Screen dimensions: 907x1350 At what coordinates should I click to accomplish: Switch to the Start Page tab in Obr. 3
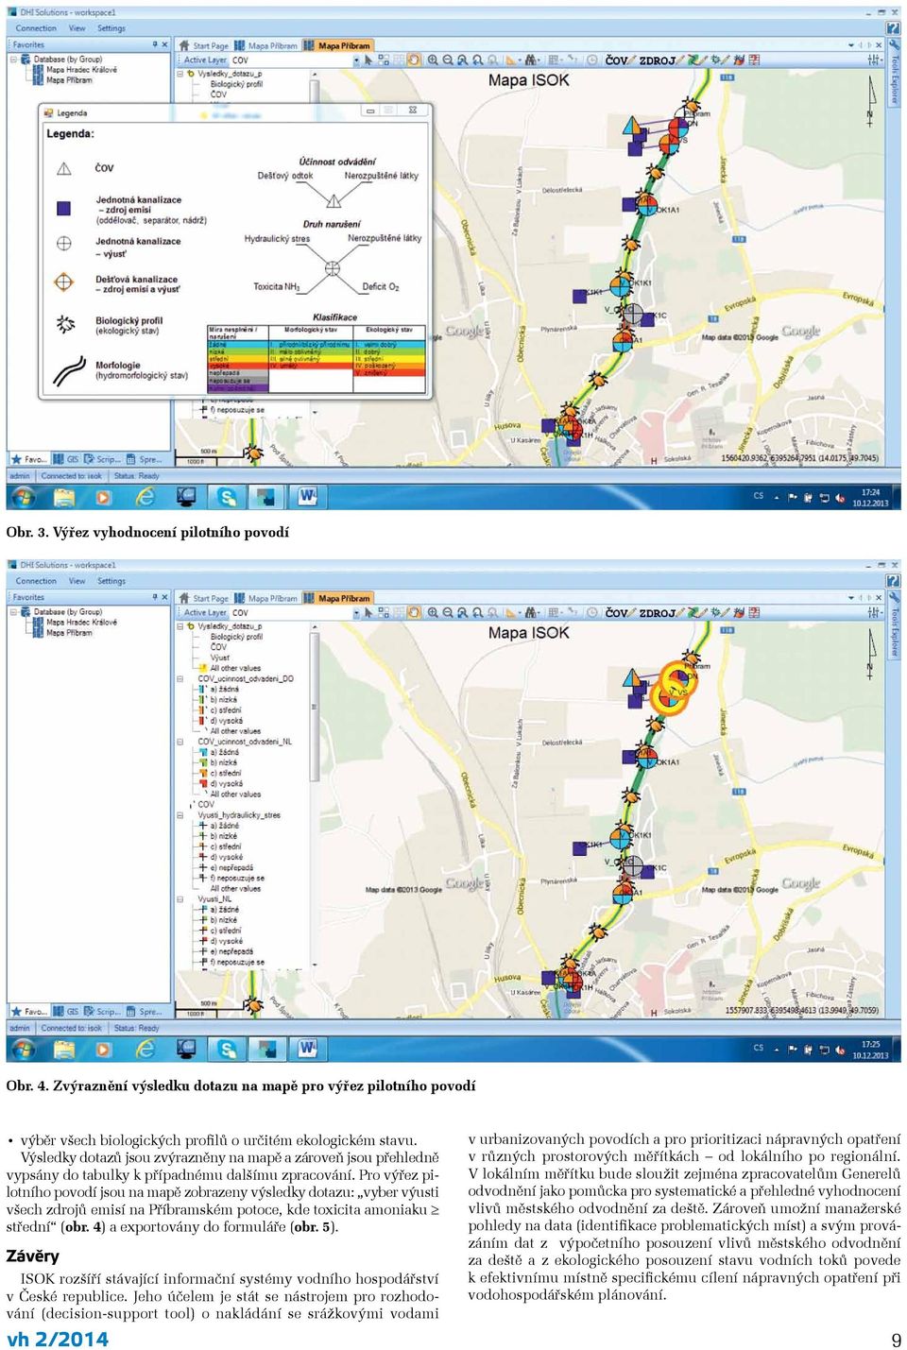(x=204, y=45)
